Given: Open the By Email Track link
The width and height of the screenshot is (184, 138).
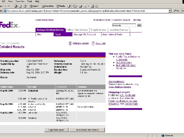Looking at the screenshot, I should pyautogui.click(x=124, y=62).
